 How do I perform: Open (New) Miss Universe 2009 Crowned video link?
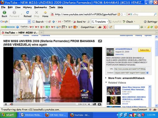click(134, 88)
